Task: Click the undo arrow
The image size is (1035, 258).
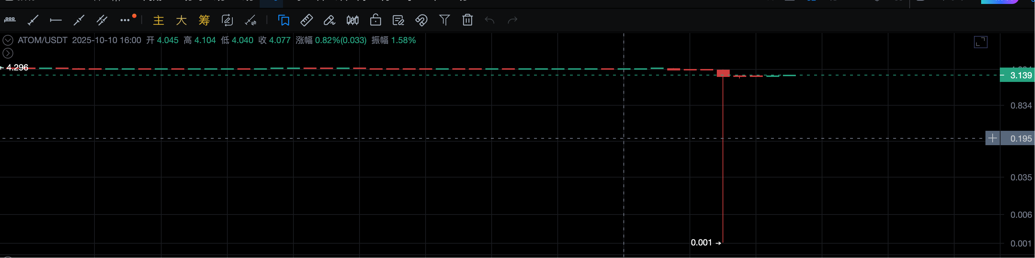Action: (x=489, y=20)
